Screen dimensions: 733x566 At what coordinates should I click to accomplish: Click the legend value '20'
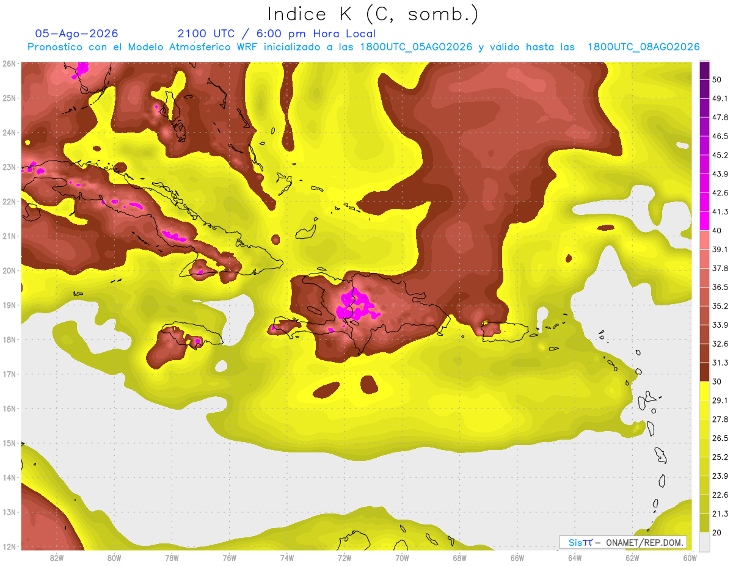pos(718,533)
